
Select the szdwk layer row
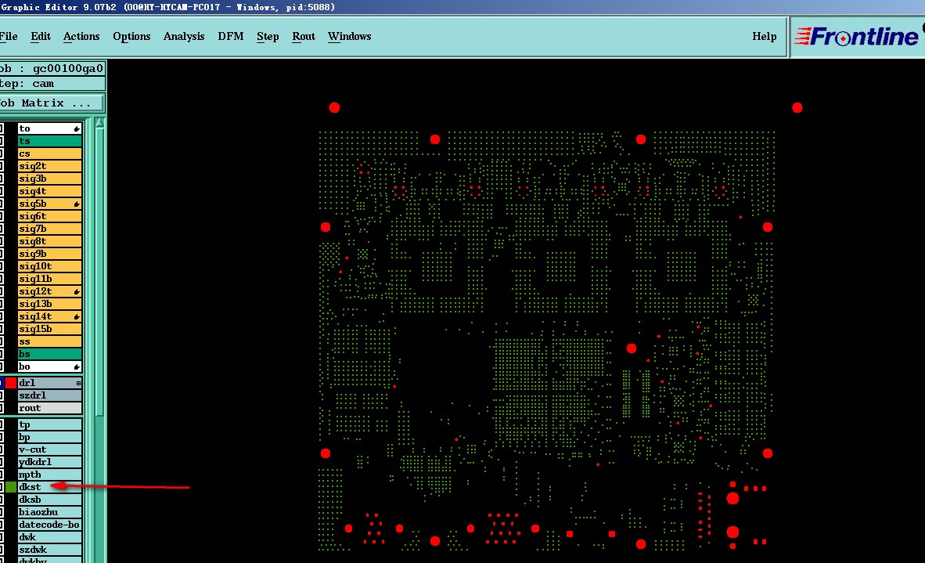tap(49, 550)
